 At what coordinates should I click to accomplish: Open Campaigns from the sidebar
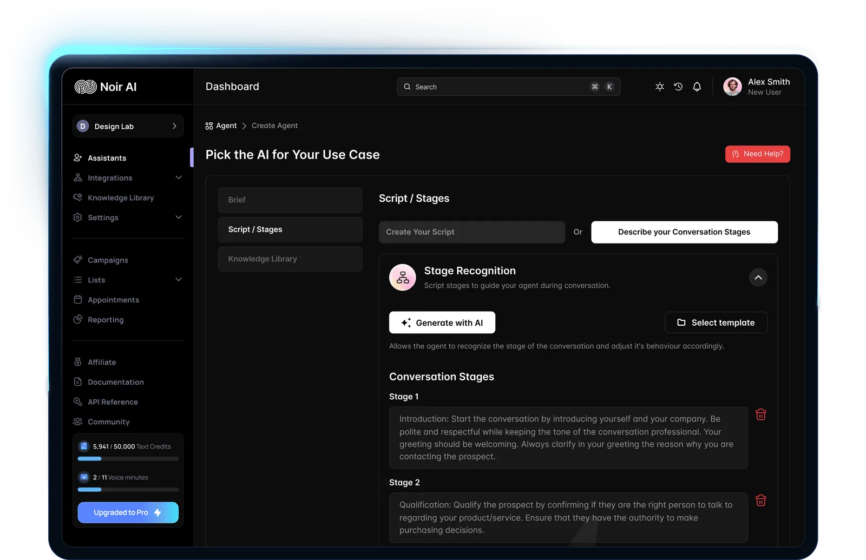(107, 260)
